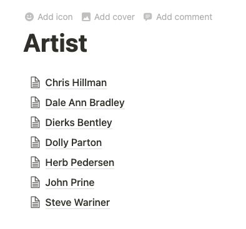Screen dimensions: 246x229
Task: Click the page icon next to Dale Ann Bradley
Action: (x=35, y=102)
